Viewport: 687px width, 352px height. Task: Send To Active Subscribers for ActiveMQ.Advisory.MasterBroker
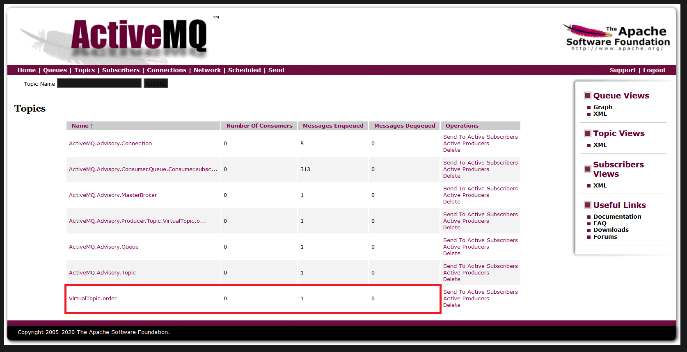pos(481,189)
